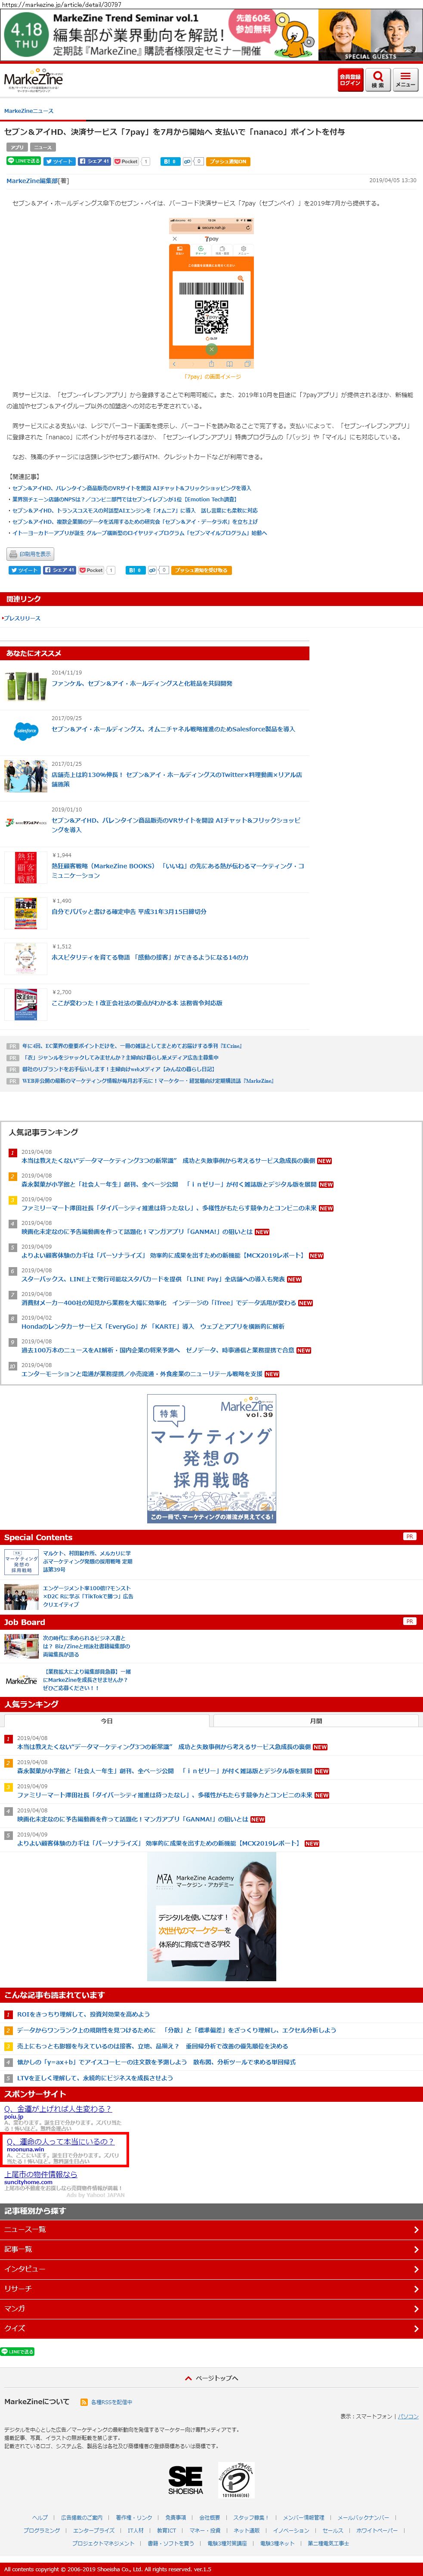Screen dimensions: 423x2576
Task: Open the SE SHOEISHA logo
Action: [x=186, y=2480]
